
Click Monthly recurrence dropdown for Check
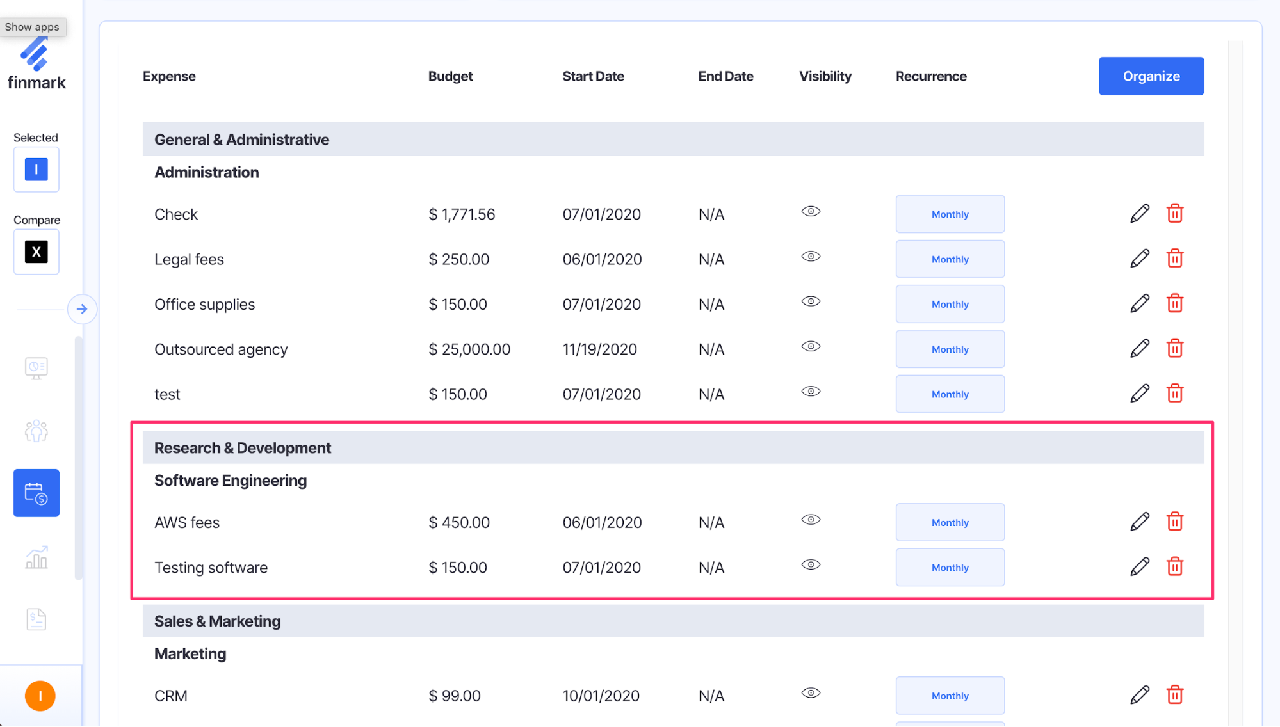(x=950, y=214)
